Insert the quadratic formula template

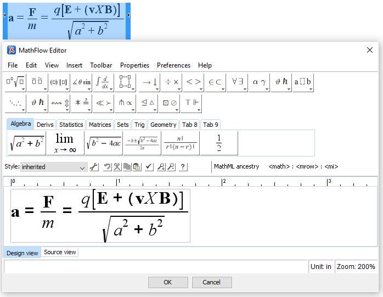click(142, 143)
